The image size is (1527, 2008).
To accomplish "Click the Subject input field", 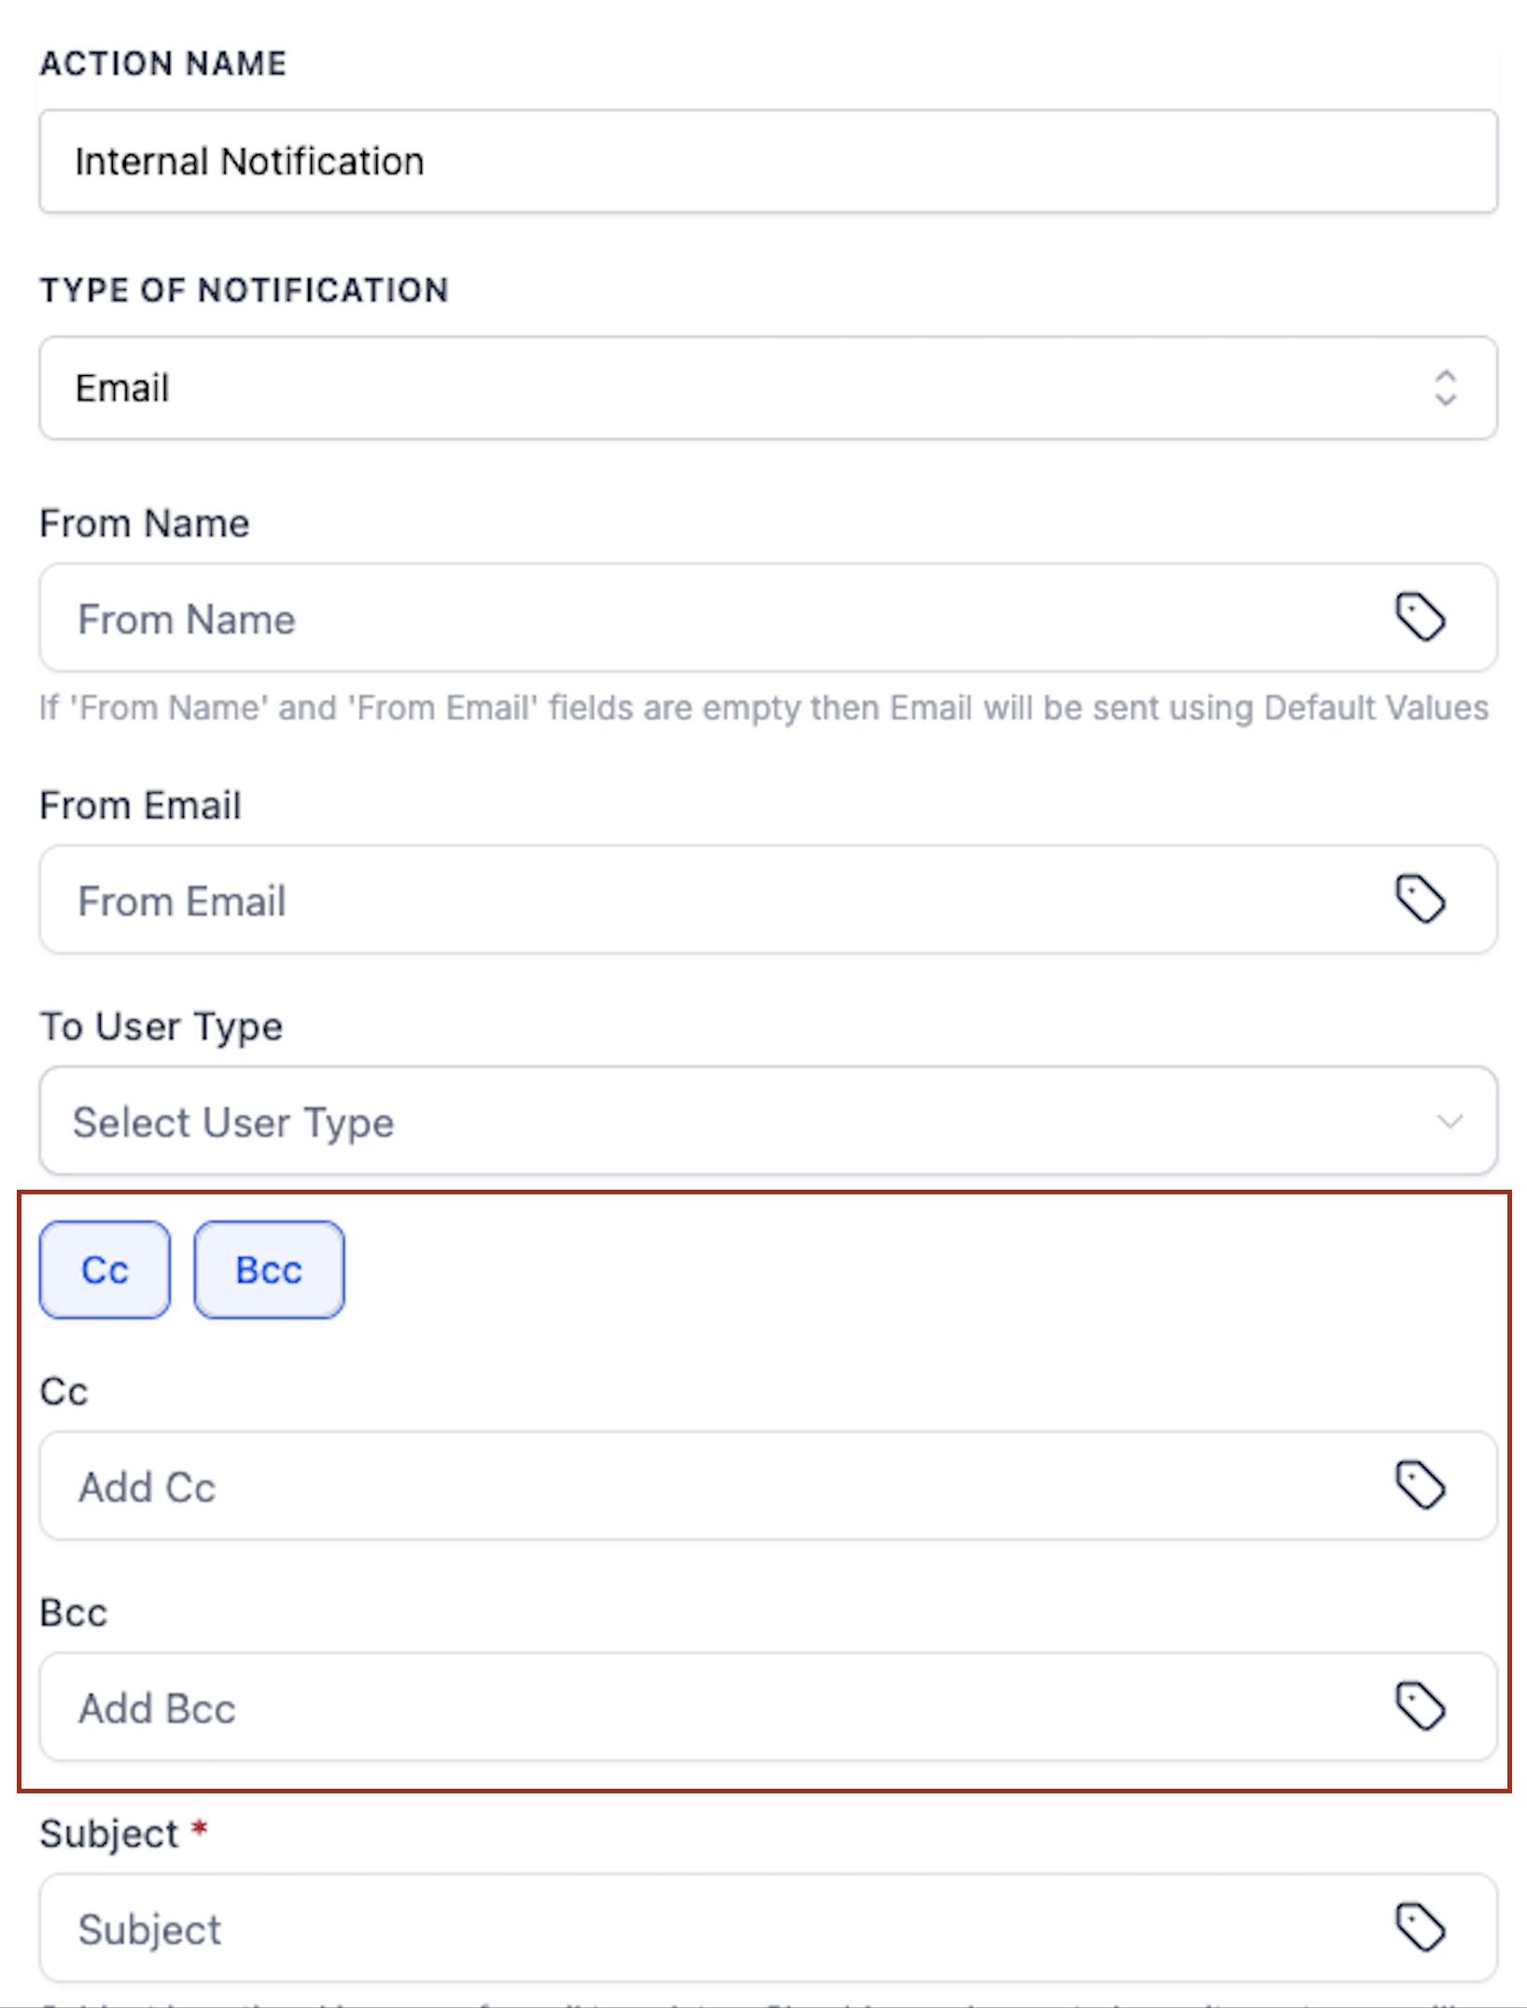I will [653, 1926].
